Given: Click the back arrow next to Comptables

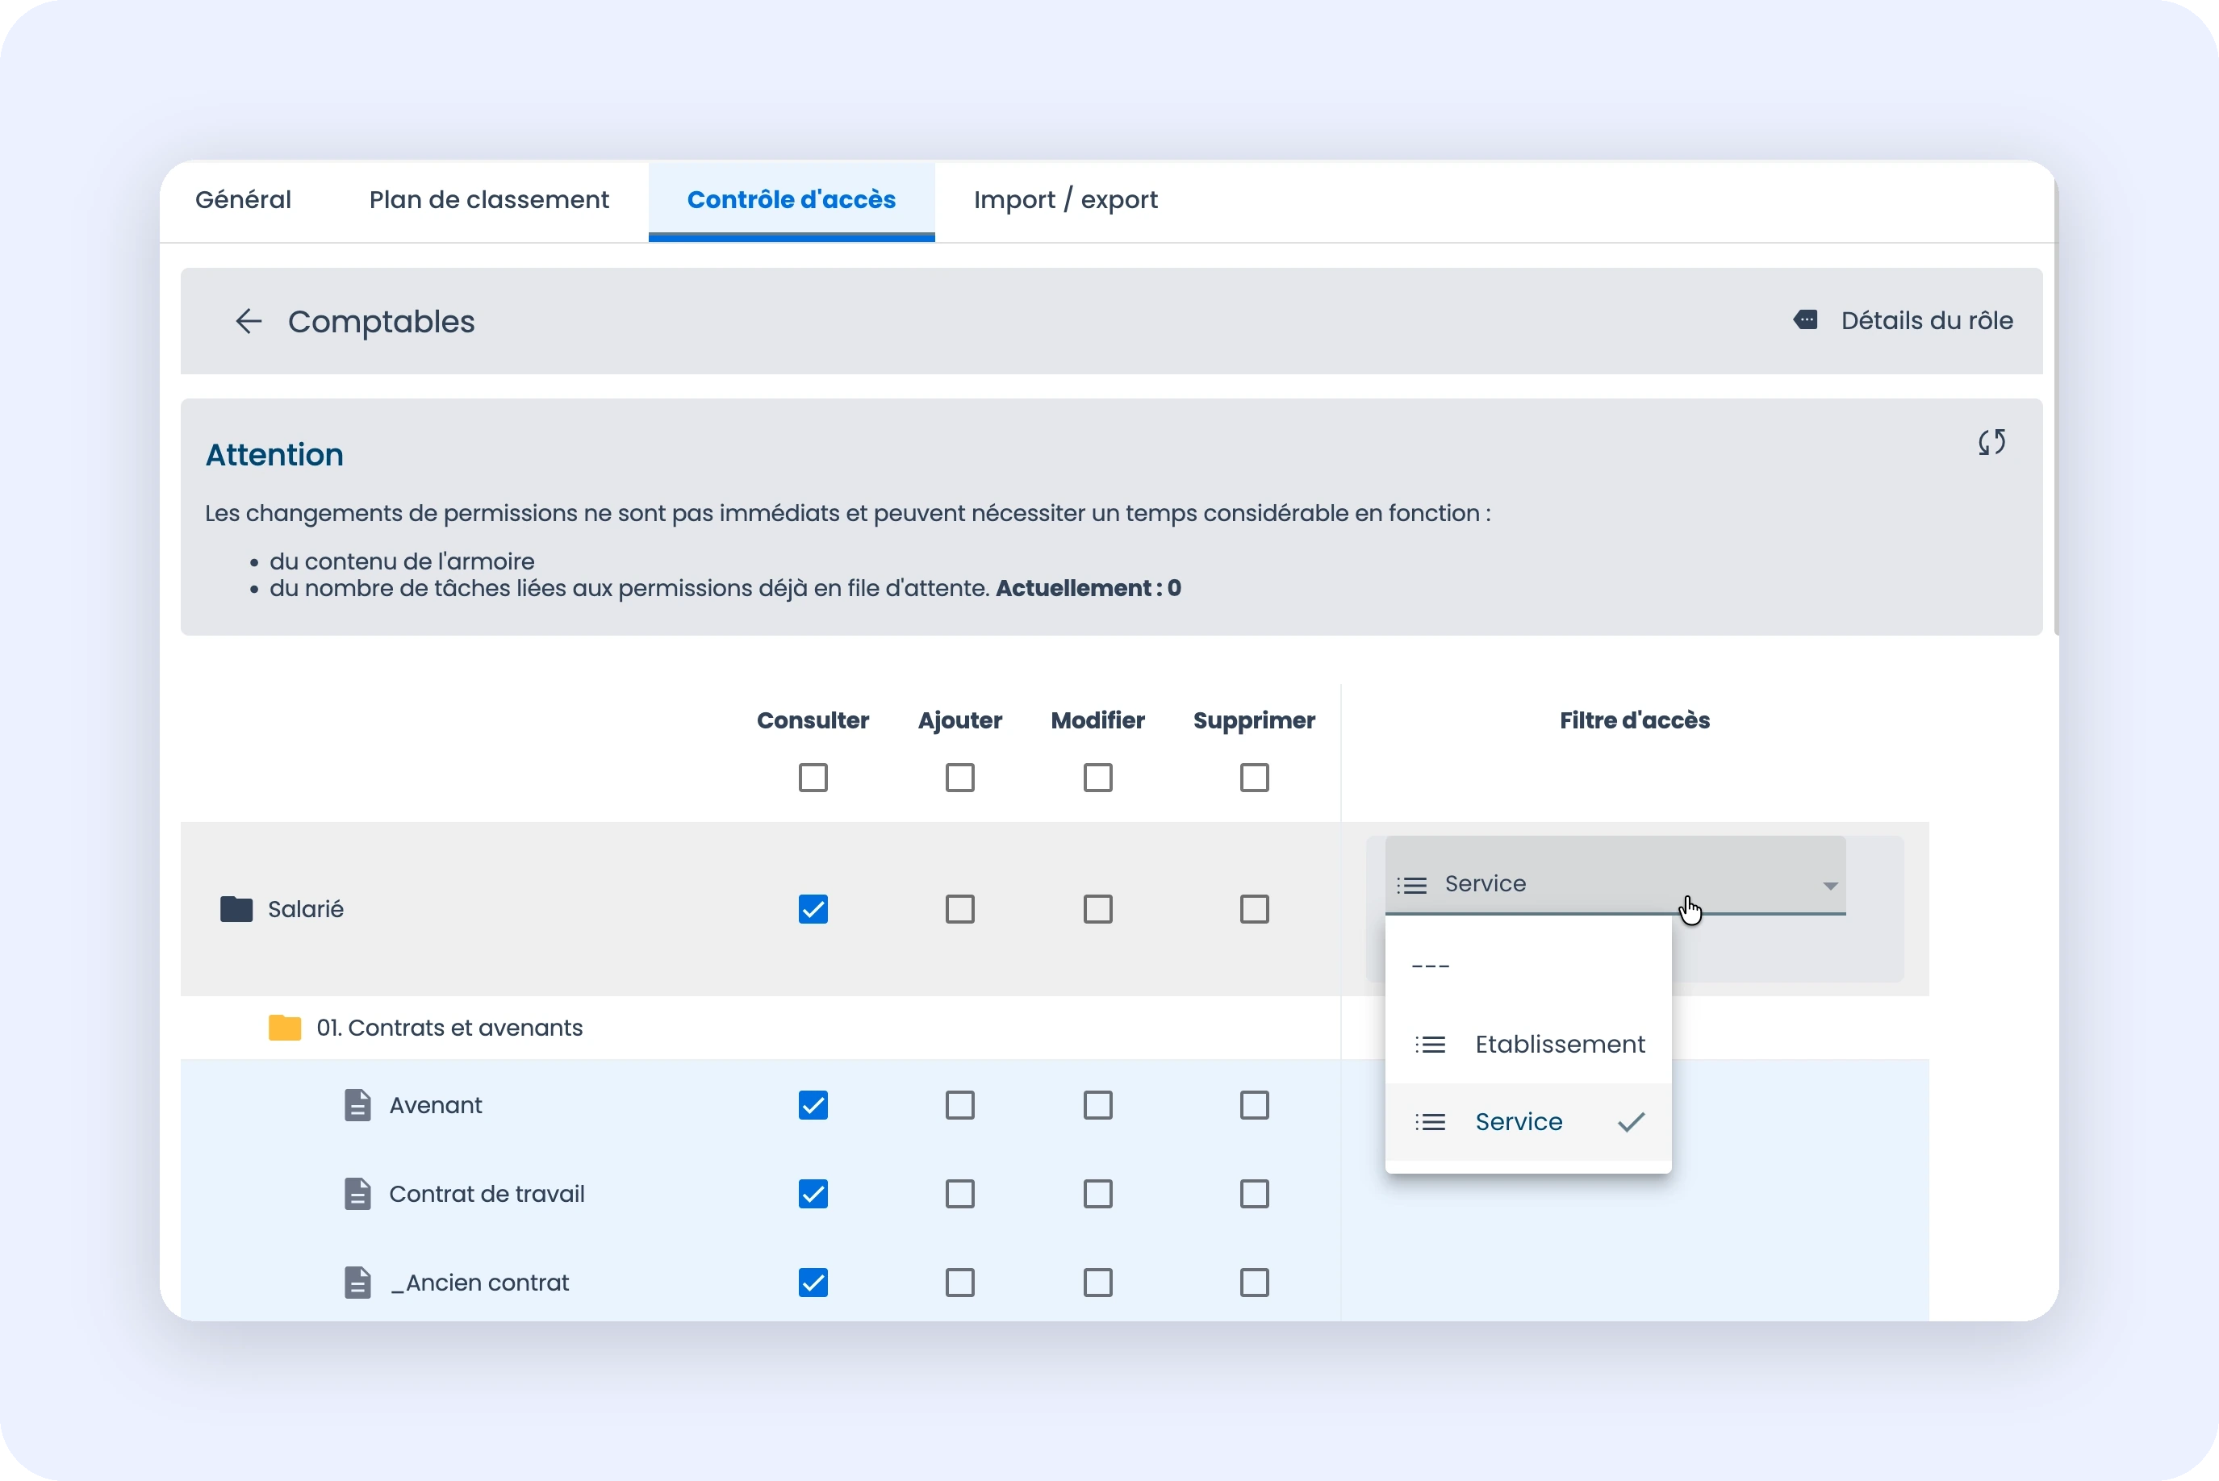Looking at the screenshot, I should tap(249, 321).
